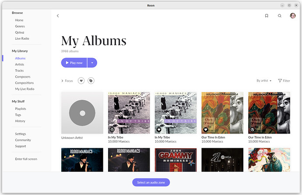Go to Home in sidebar
This screenshot has height=195, width=302.
pyautogui.click(x=19, y=20)
